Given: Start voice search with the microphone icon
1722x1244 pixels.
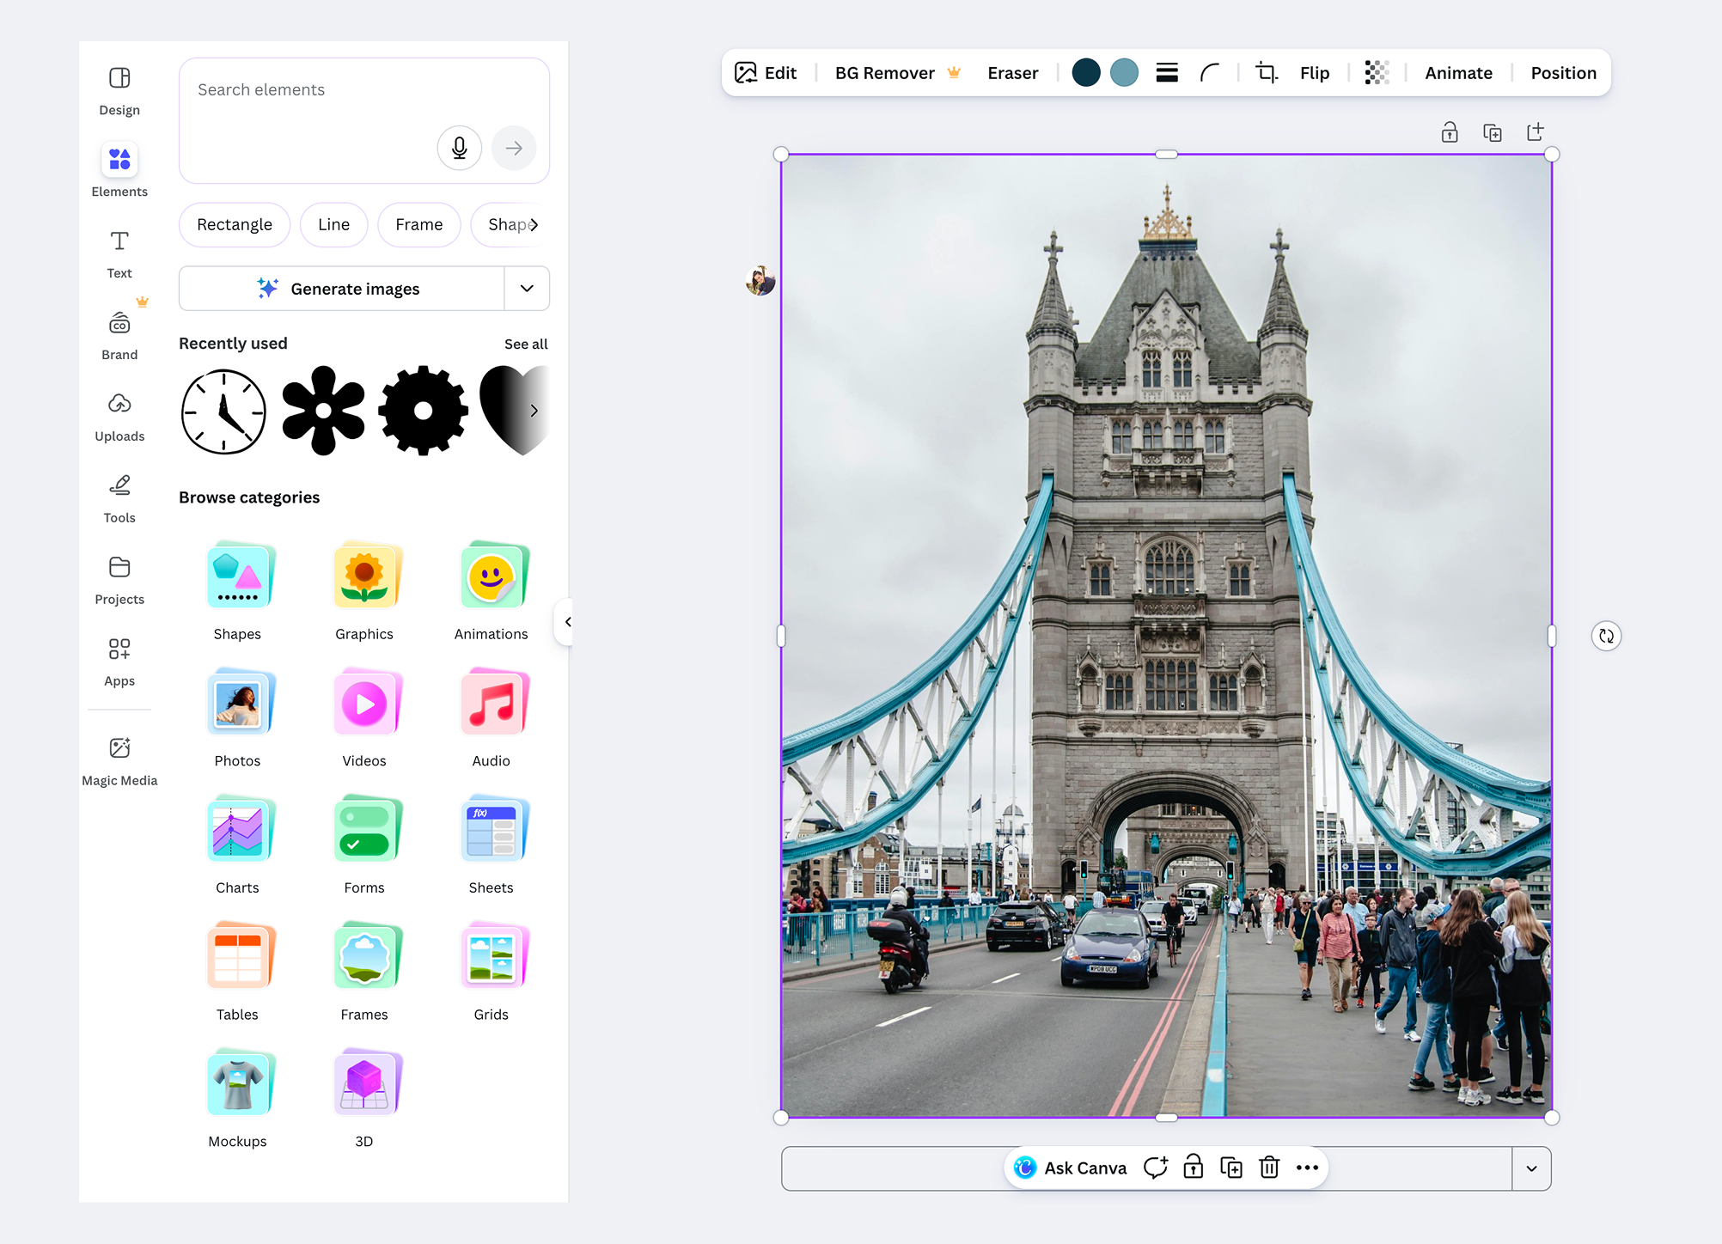Looking at the screenshot, I should click(459, 148).
